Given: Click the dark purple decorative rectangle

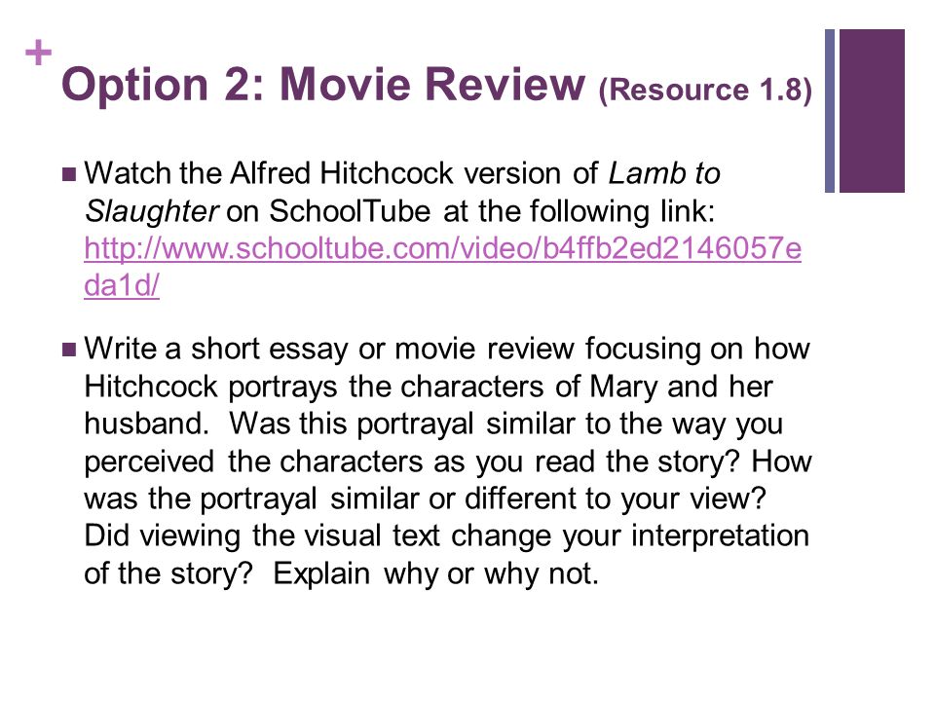Looking at the screenshot, I should (872, 111).
